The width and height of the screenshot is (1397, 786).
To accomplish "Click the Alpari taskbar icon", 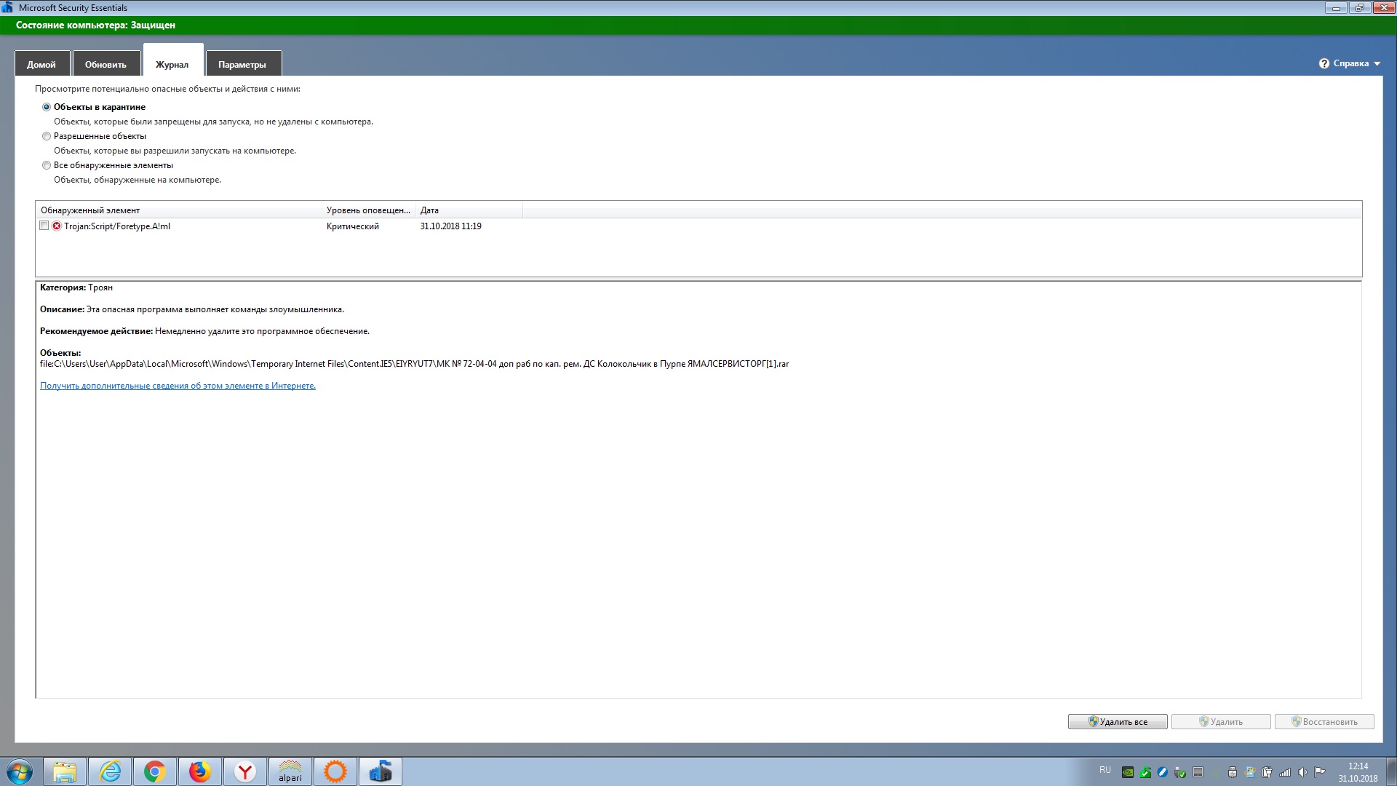I will click(290, 771).
